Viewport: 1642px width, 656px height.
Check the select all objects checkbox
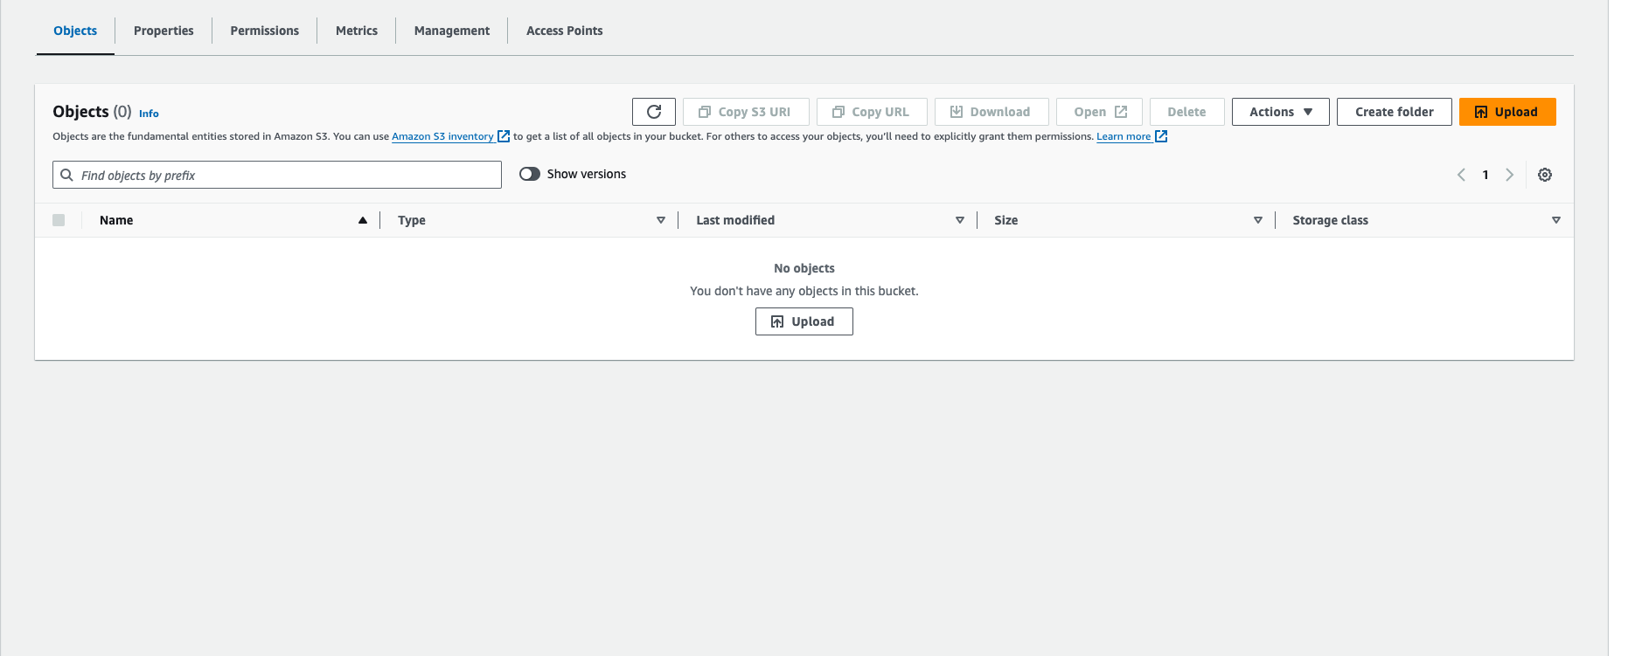pos(59,220)
